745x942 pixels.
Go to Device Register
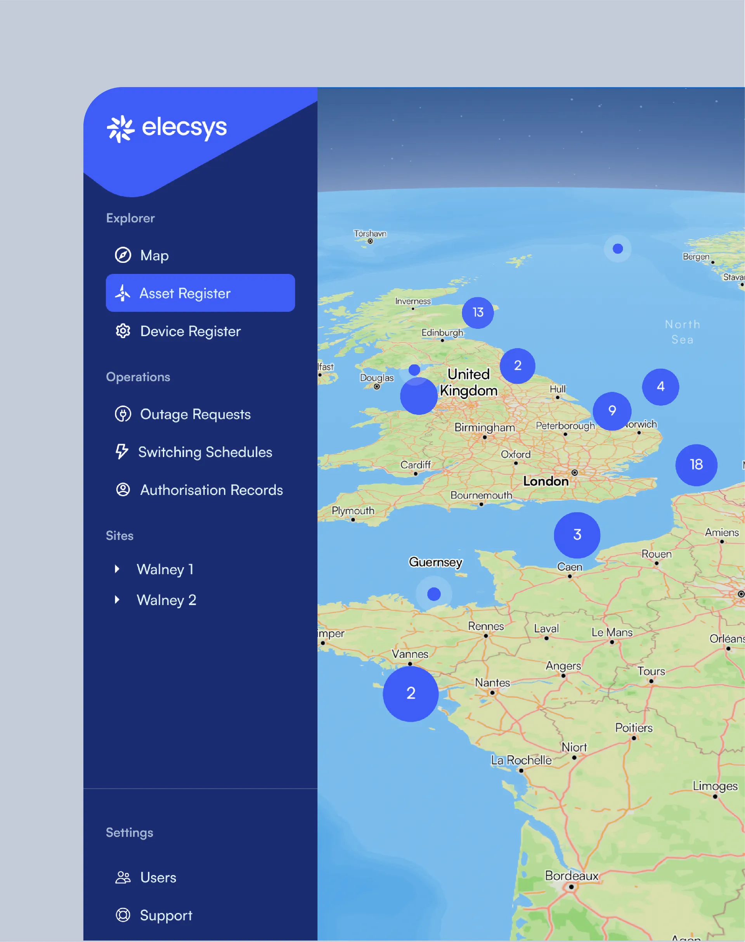190,331
